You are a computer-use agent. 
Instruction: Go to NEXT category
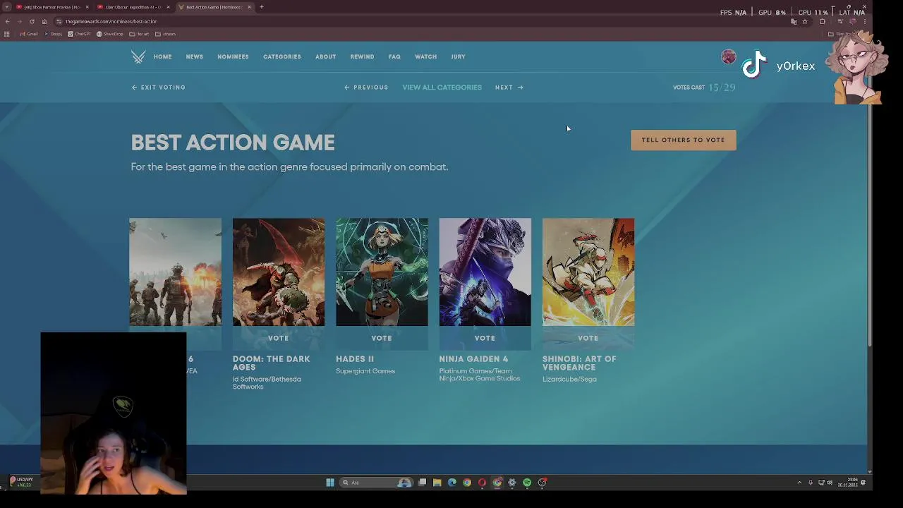click(x=509, y=87)
